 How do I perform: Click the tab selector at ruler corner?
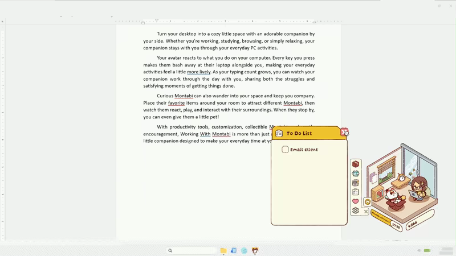(x=3, y=22)
